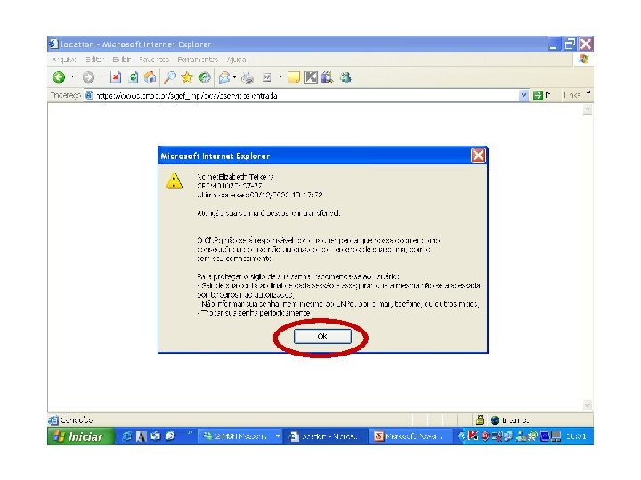Image resolution: width=641 pixels, height=480 pixels.
Task: Open the Messenger people toolbar icon
Action: (345, 77)
